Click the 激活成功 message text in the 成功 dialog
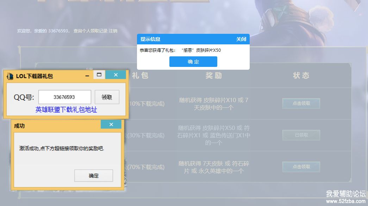The width and height of the screenshot is (368, 206). [62, 148]
